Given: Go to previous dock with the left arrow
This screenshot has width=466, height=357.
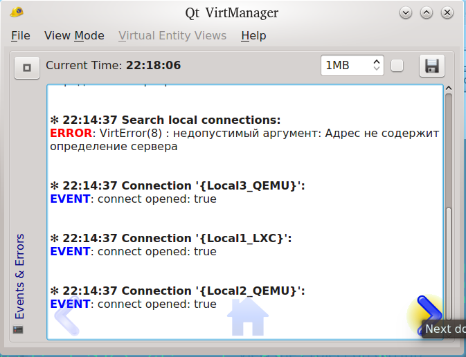Looking at the screenshot, I should pos(67,315).
